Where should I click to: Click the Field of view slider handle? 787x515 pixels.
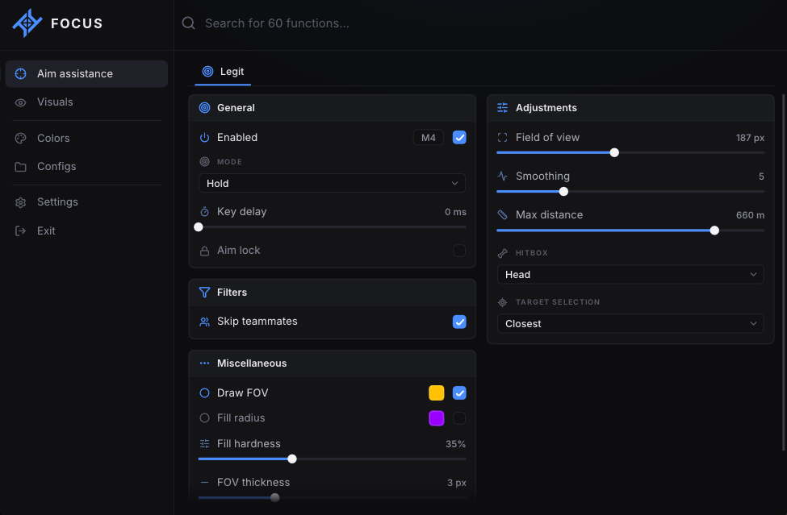(614, 153)
